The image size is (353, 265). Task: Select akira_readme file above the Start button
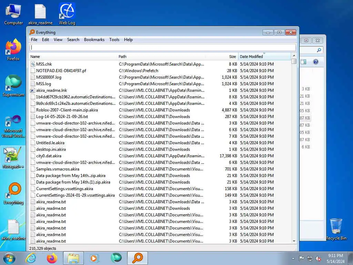(13, 229)
